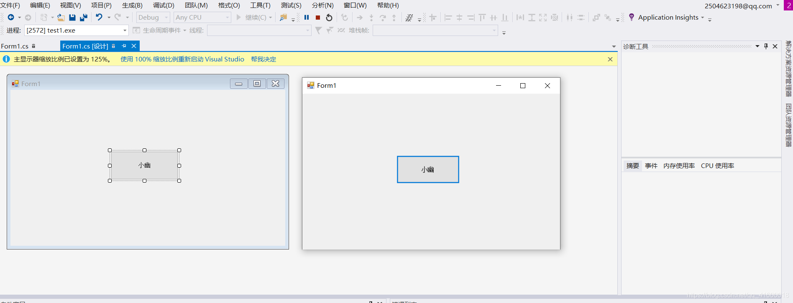This screenshot has height=303, width=793.
Task: Close the 诊断工具 panel
Action: (775, 46)
